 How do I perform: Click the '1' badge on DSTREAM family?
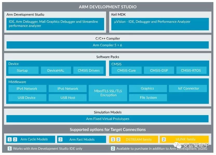[113, 139]
